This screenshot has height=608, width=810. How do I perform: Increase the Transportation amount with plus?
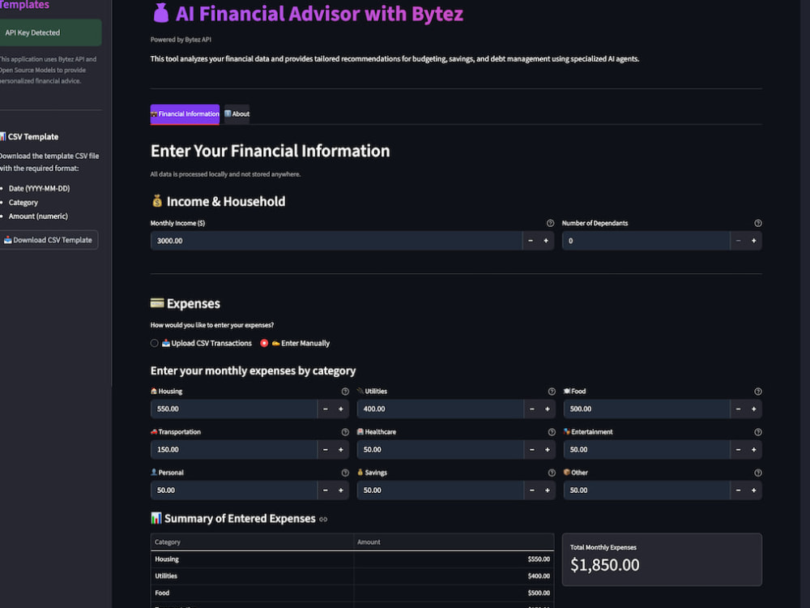(341, 450)
